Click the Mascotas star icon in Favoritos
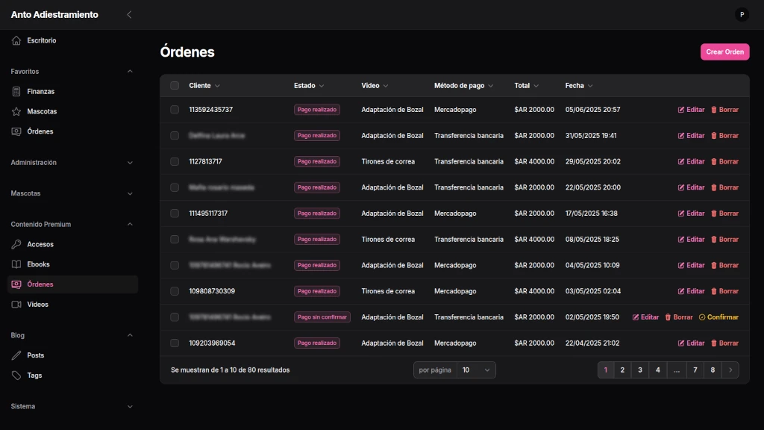Screen dimensions: 764x430 pyautogui.click(x=16, y=111)
